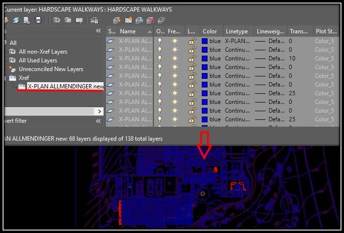
Task: Click the S... status column header
Action: click(x=112, y=31)
